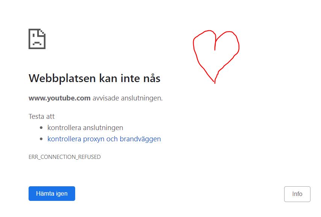
Task: Click the frowning mouth on the page icon
Action: [37, 43]
